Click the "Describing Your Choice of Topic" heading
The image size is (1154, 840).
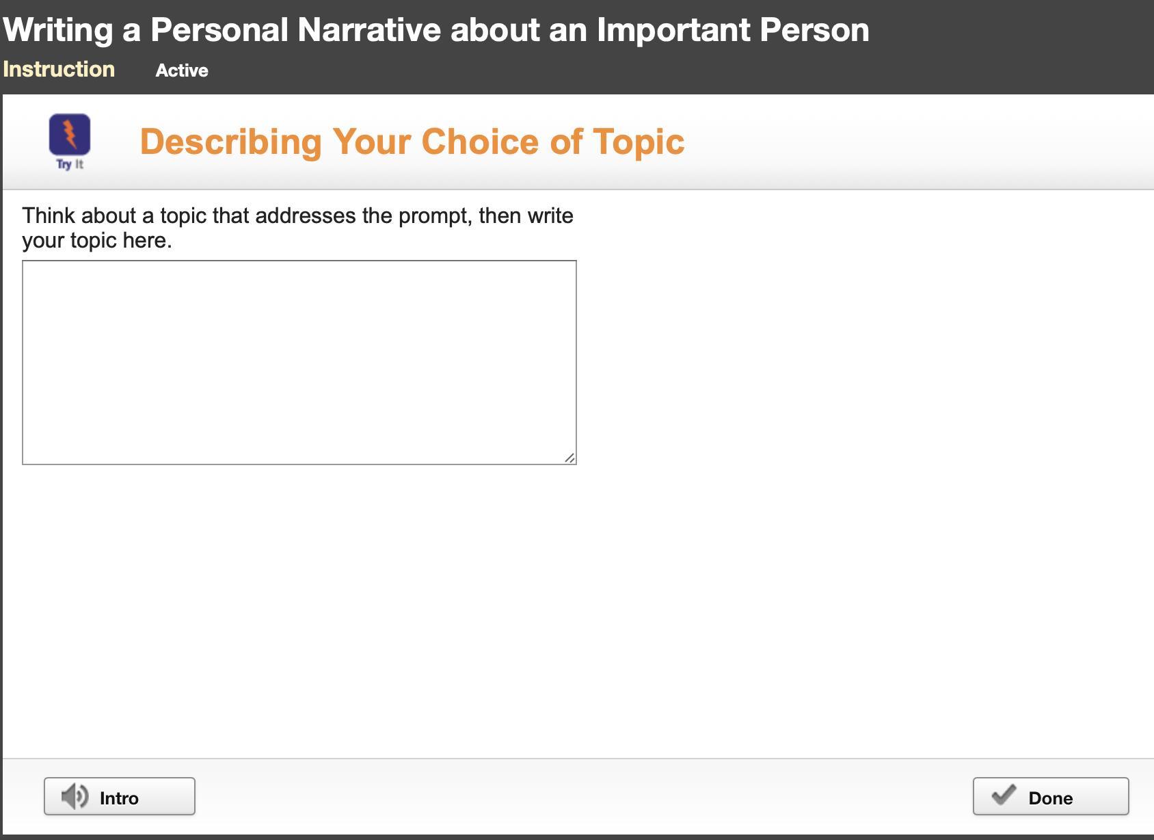pos(412,142)
